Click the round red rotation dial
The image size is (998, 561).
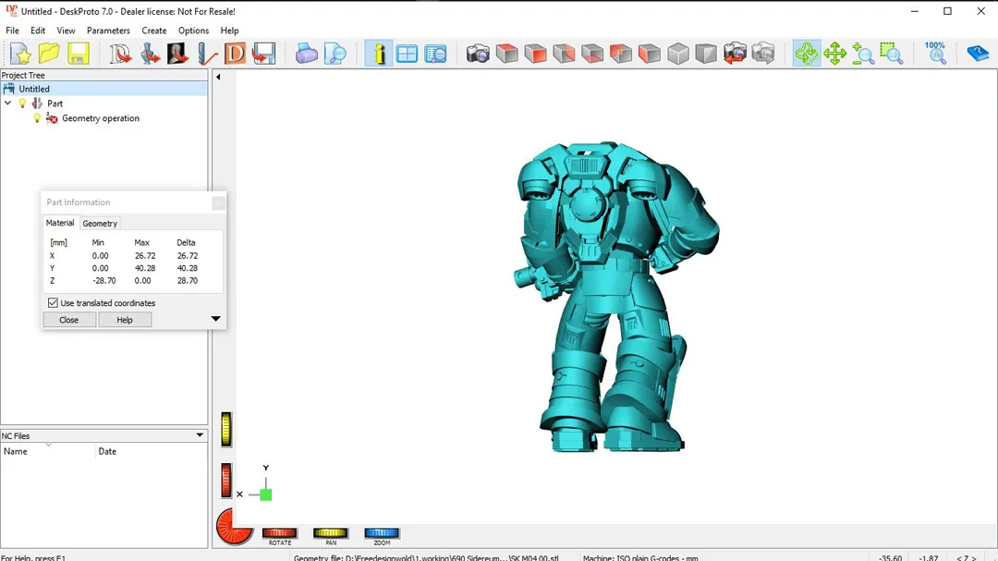[234, 527]
